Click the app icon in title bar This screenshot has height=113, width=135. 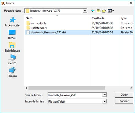(x=3, y=3)
